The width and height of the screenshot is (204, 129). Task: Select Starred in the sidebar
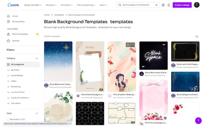16,41
